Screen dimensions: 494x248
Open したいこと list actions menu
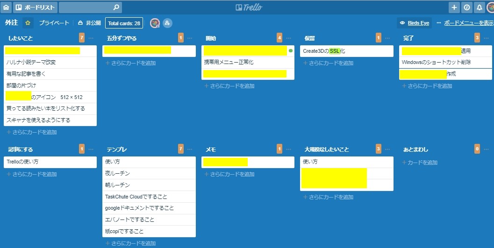[91, 38]
